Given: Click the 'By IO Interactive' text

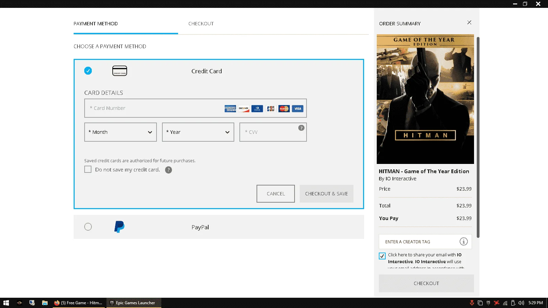Looking at the screenshot, I should click(398, 179).
